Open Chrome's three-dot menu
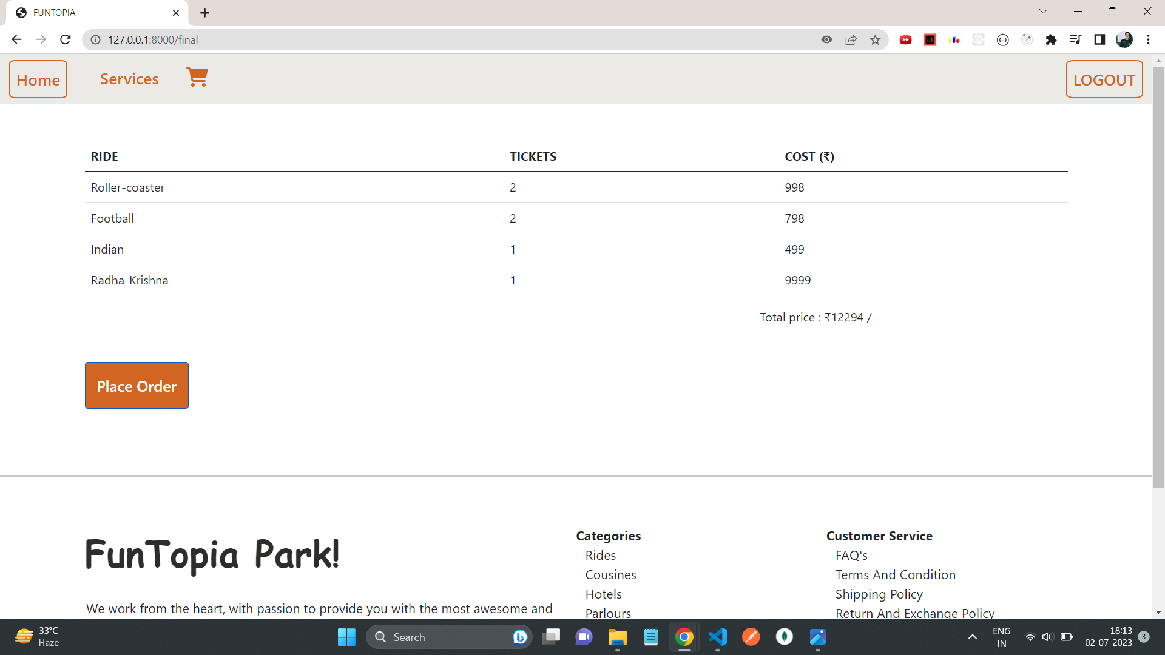1165x655 pixels. click(x=1149, y=39)
